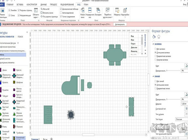The width and height of the screenshot is (188, 140).
Task: Click the fill Прозрачность slider
Action: pyautogui.click(x=173, y=70)
